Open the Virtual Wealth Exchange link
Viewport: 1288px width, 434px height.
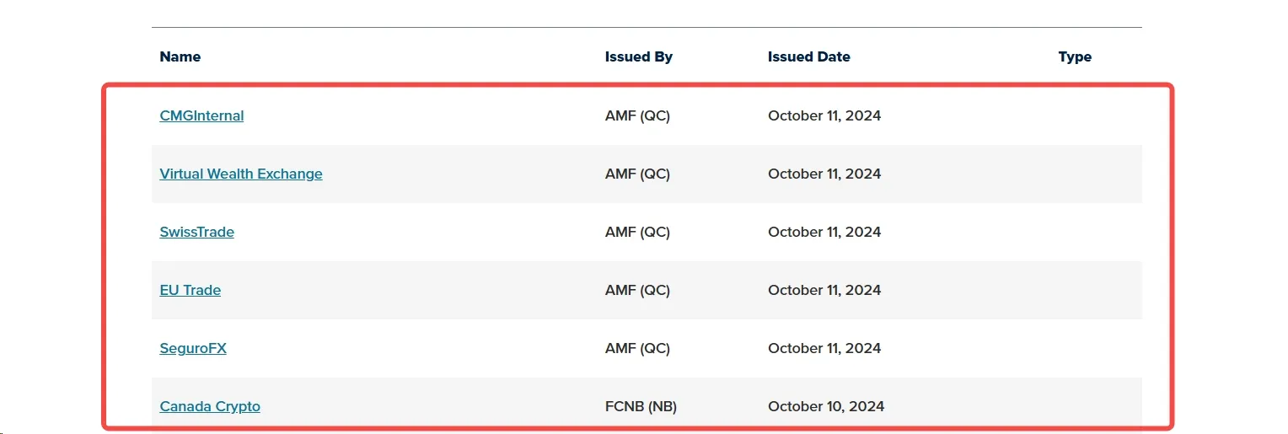241,174
